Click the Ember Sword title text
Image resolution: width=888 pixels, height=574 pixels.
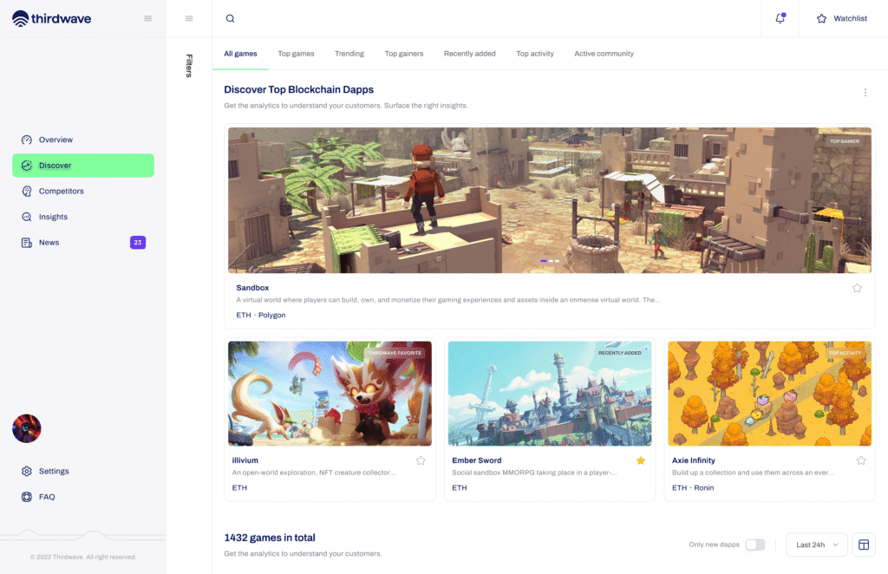click(477, 460)
